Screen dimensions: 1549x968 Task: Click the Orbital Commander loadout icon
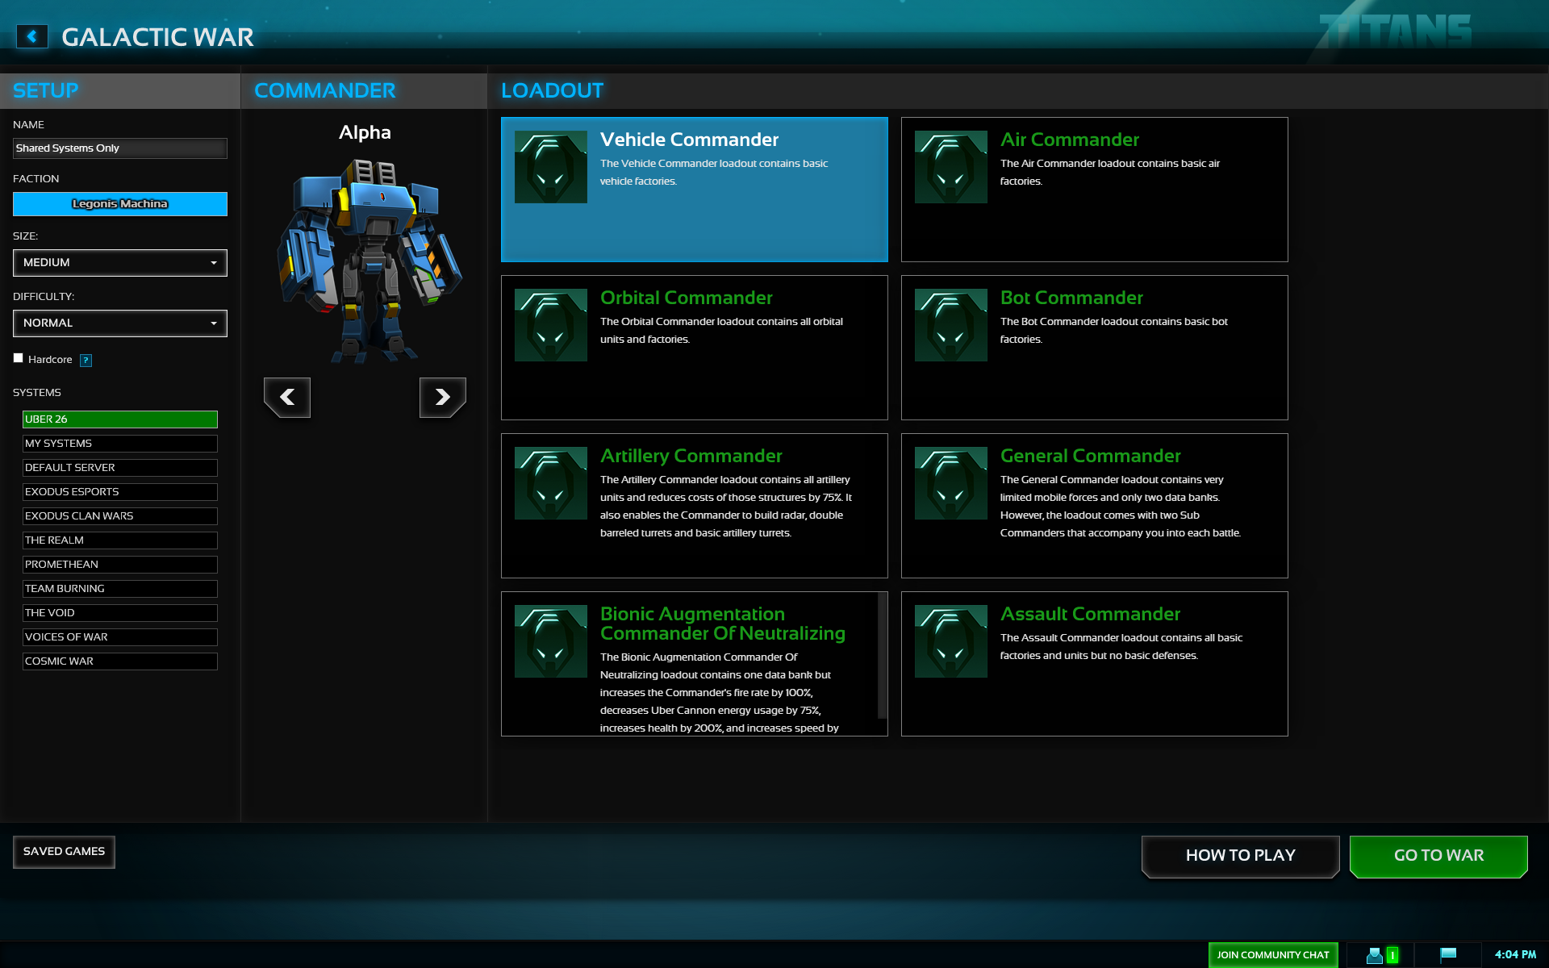(550, 325)
